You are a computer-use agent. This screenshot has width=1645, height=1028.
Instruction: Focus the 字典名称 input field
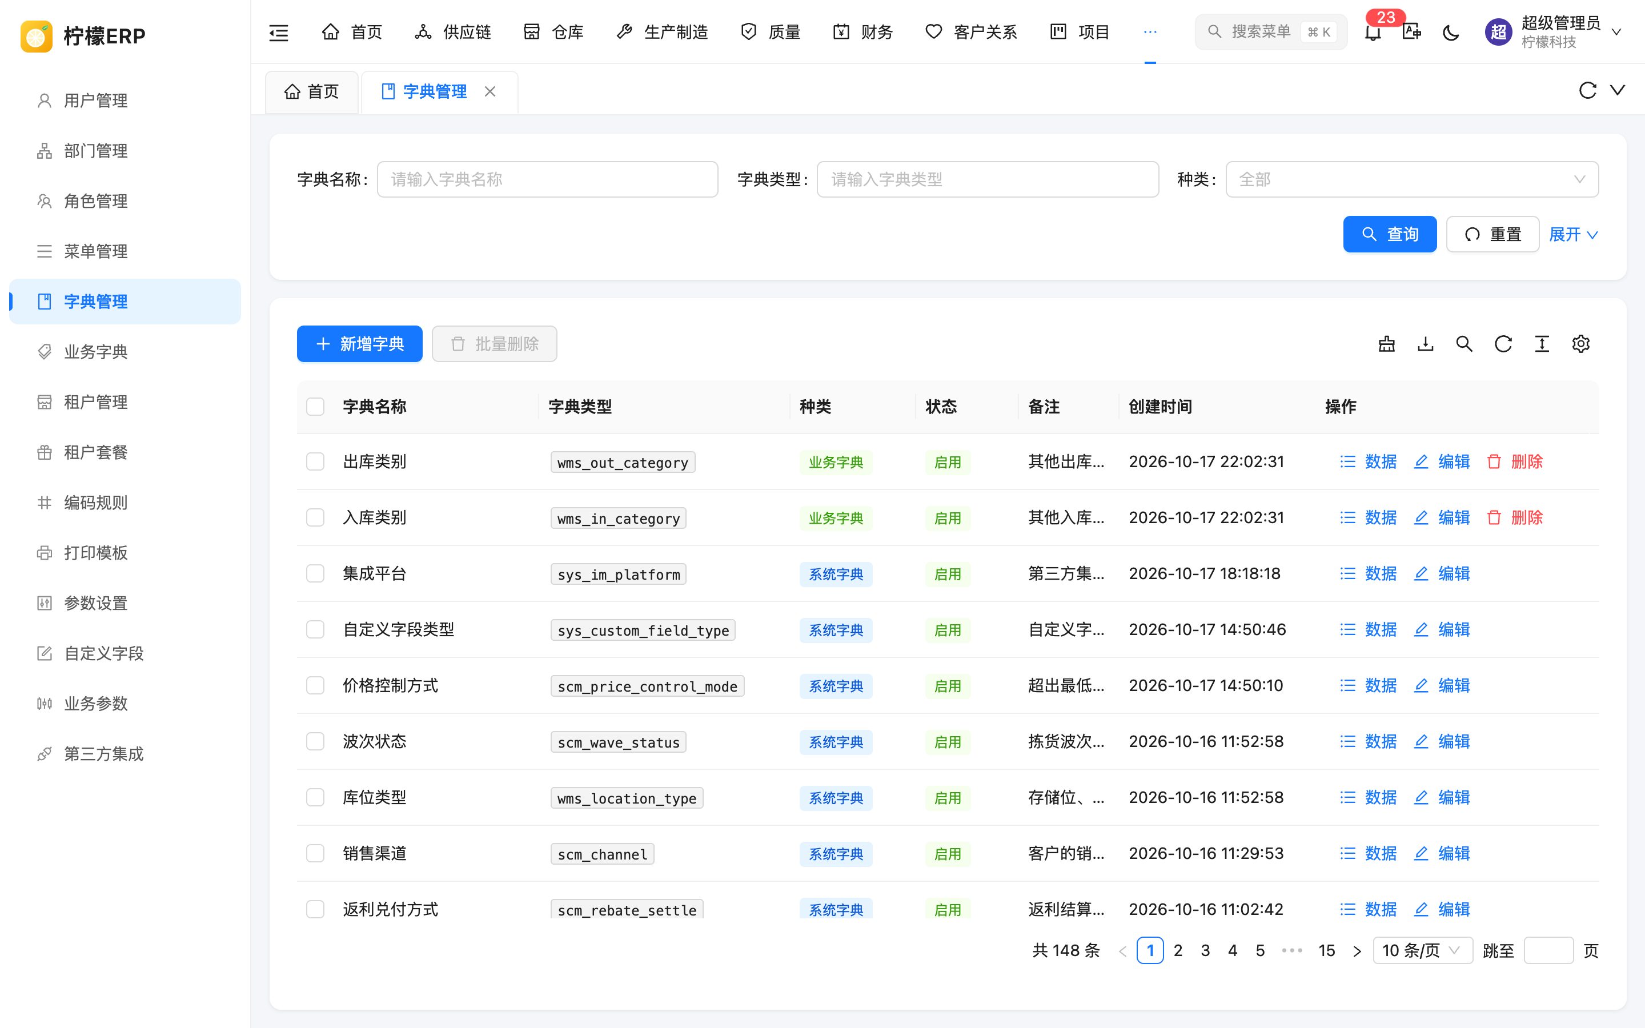(x=547, y=179)
